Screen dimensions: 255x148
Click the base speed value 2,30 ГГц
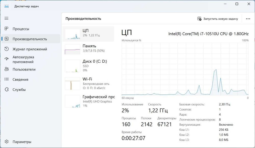[x=225, y=104]
